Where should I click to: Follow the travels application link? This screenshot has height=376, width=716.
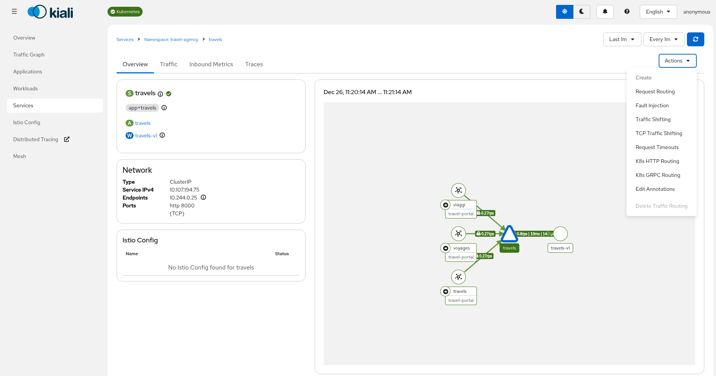coord(143,123)
